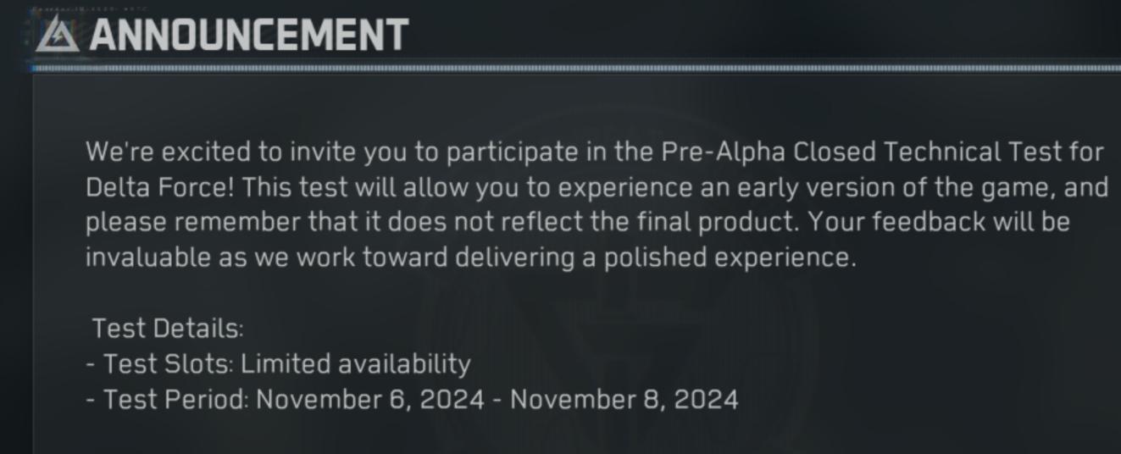Click the "Test Details:" heading

pos(168,328)
